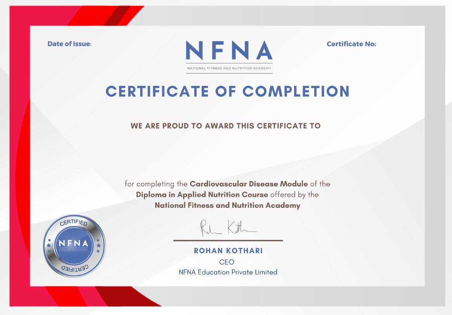Screen dimensions: 452x315
Task: Click the NFNA Certified silver seal badge
Action: pos(74,246)
